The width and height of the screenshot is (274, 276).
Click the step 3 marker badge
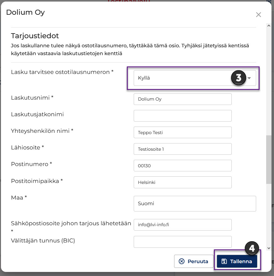pos(238,78)
